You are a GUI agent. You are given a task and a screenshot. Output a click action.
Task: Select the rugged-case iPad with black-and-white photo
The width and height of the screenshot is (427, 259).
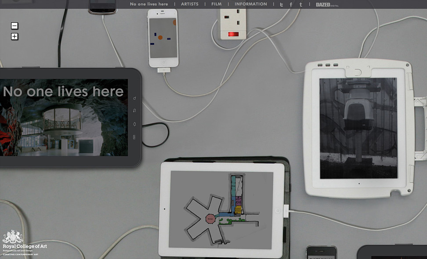click(x=359, y=129)
